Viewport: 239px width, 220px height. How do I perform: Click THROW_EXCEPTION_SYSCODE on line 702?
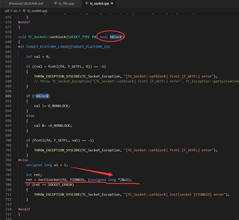tap(57, 150)
